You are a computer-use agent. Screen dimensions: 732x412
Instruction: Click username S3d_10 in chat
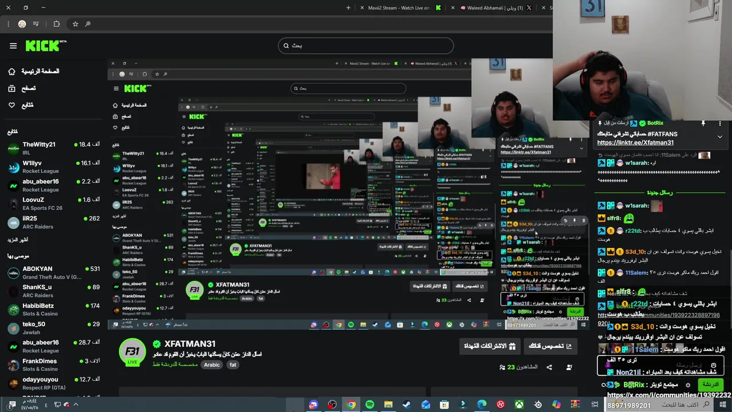[635, 252]
